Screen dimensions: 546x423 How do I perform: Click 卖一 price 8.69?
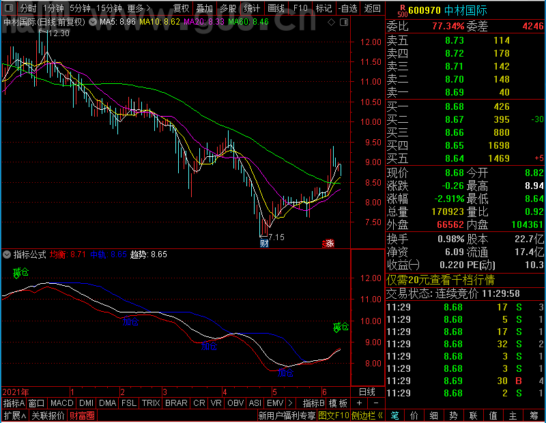point(455,92)
